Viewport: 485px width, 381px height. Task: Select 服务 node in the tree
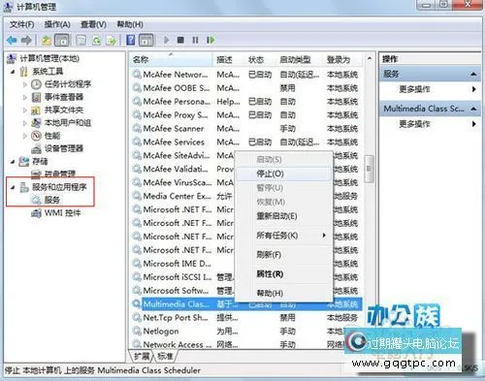pos(52,200)
